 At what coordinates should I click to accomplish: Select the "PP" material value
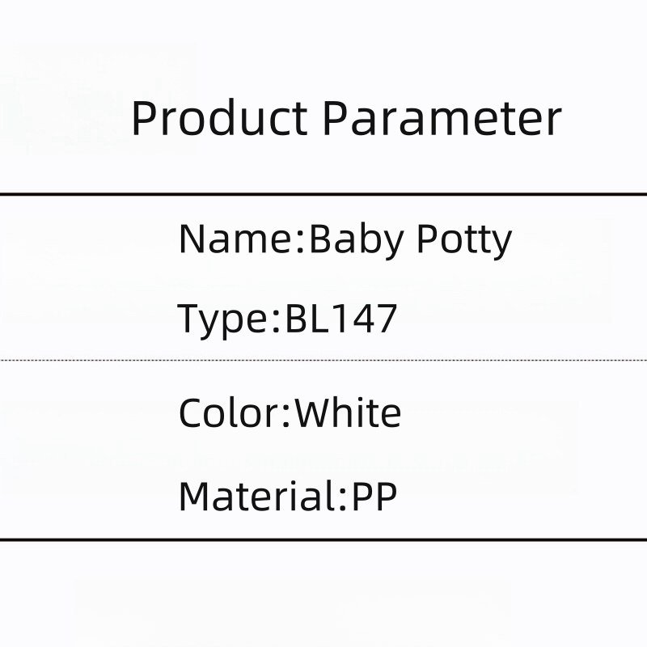[374, 496]
